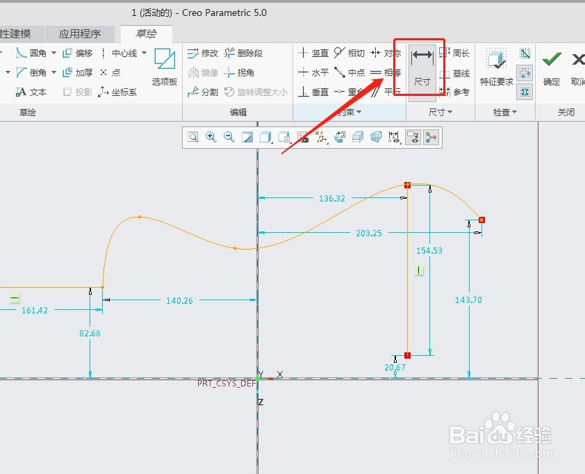Open the datum display filters dropdown
585x474 pixels.
321,138
